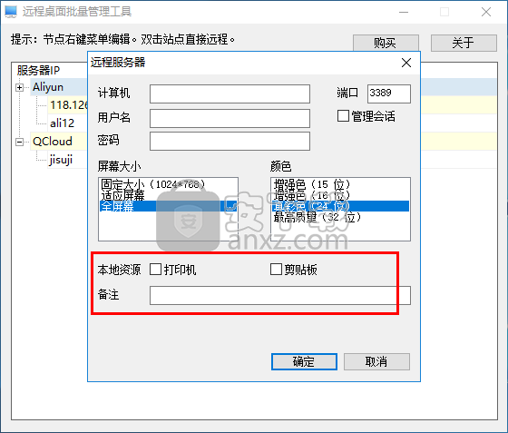508x433 pixels.
Task: Edit the 端口 field showing 3389
Action: [x=389, y=93]
